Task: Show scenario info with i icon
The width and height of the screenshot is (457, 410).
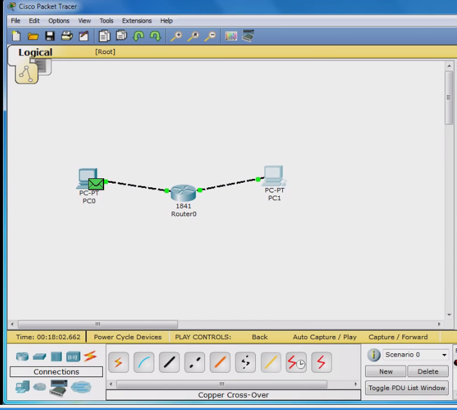Action: tap(373, 355)
